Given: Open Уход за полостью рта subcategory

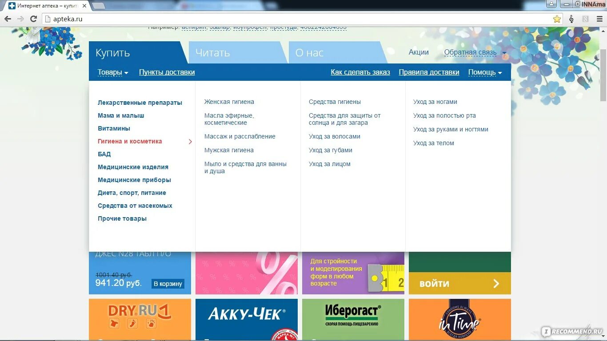Looking at the screenshot, I should tap(444, 115).
